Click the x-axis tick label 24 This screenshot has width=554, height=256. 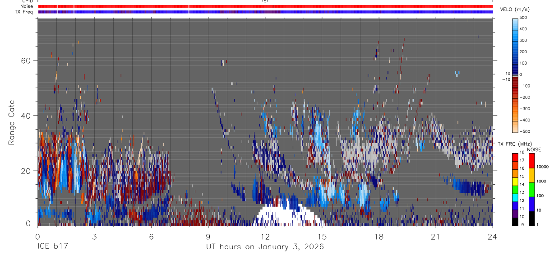pyautogui.click(x=493, y=237)
